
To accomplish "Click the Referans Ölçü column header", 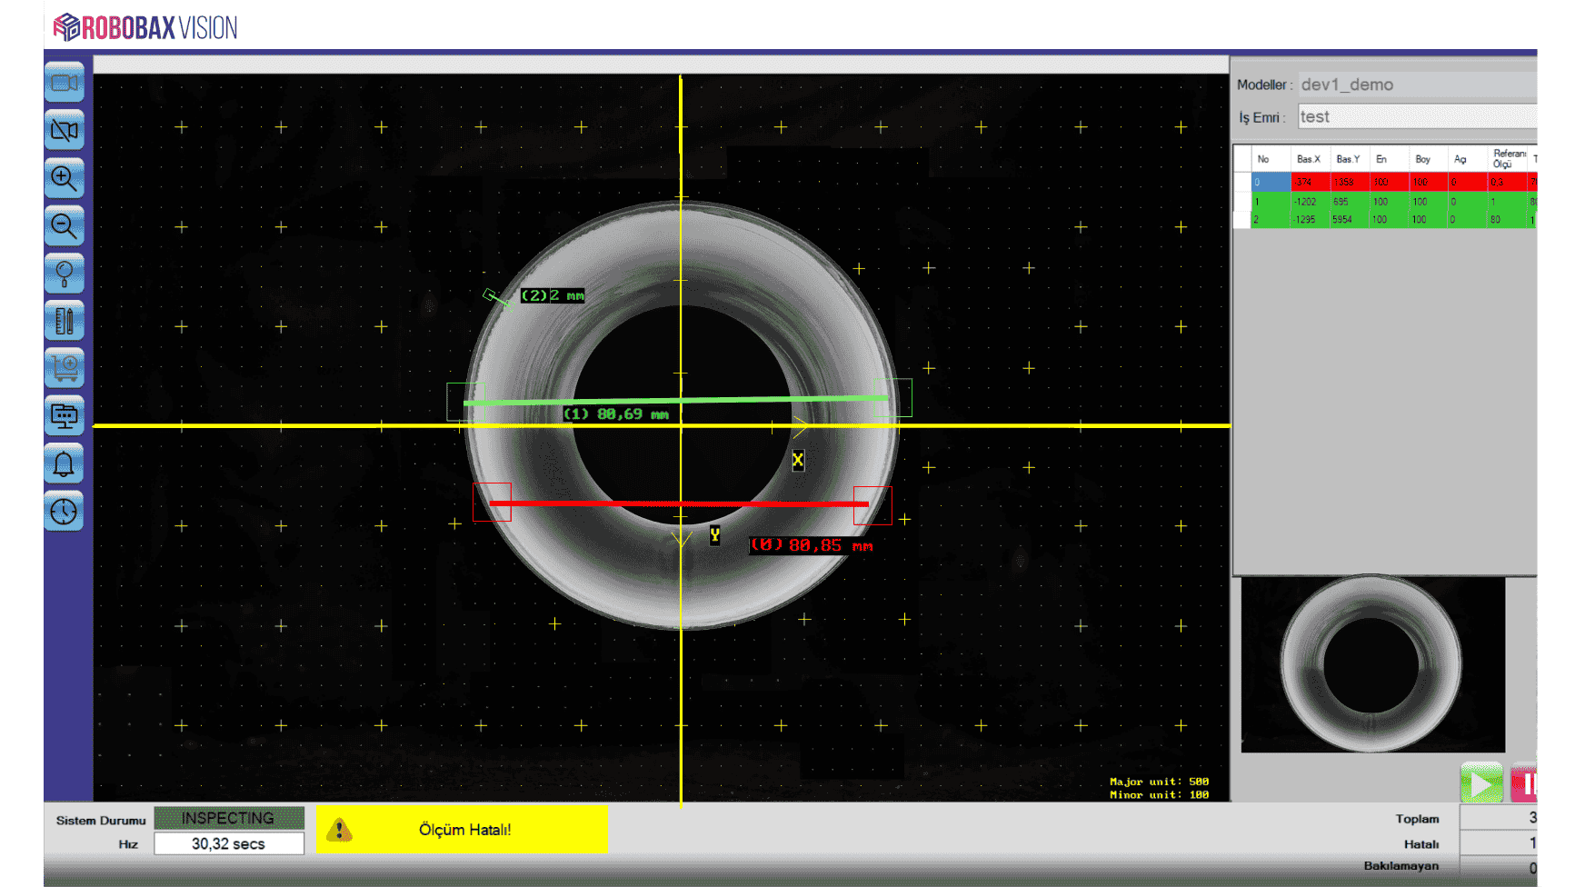I will (x=1507, y=159).
